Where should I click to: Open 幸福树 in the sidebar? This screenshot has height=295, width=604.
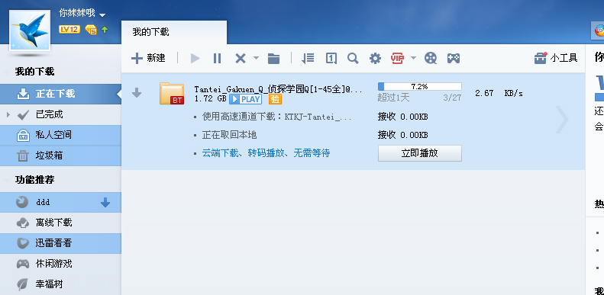coord(60,284)
